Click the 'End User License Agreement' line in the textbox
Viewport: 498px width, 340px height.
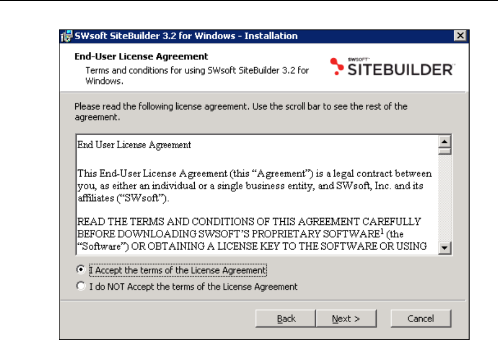point(134,145)
